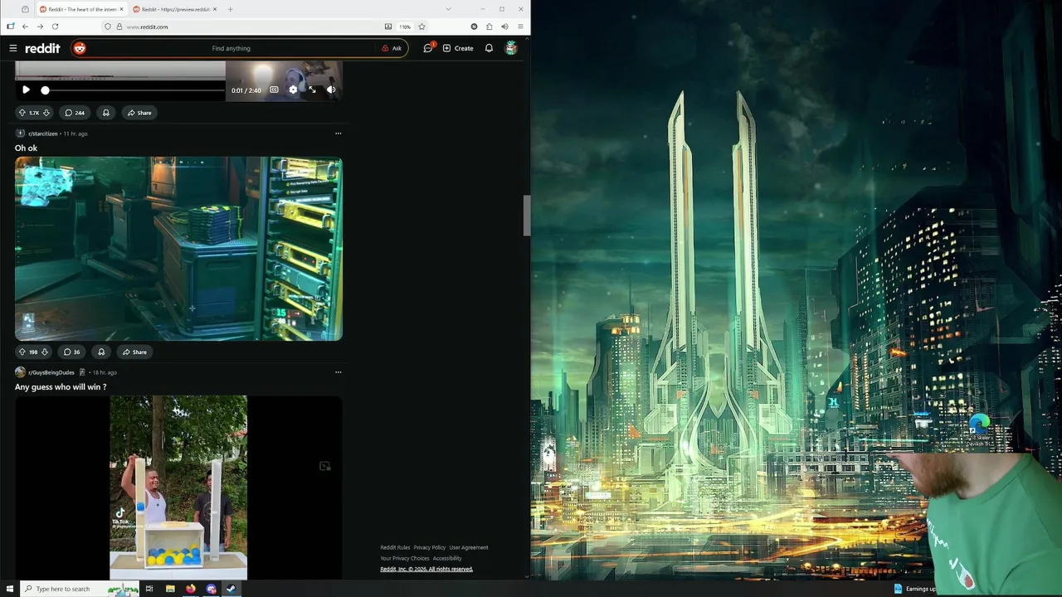Go to the Reddit home logo
1062x597 pixels.
point(42,48)
